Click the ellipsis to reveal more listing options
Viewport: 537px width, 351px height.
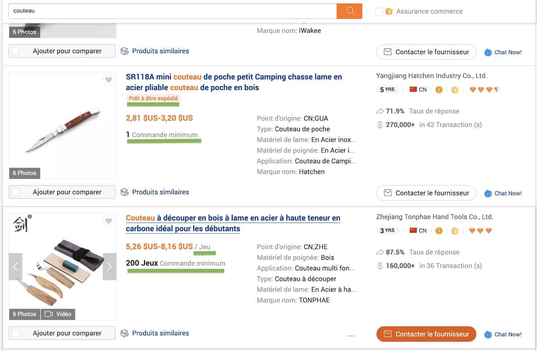pos(351,335)
